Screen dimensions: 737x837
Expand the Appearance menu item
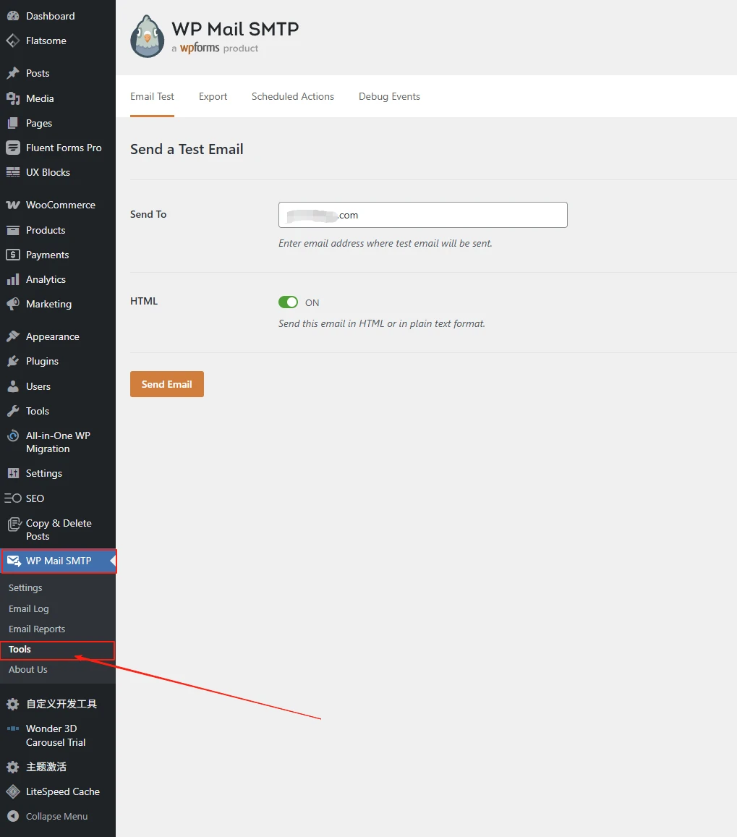52,336
